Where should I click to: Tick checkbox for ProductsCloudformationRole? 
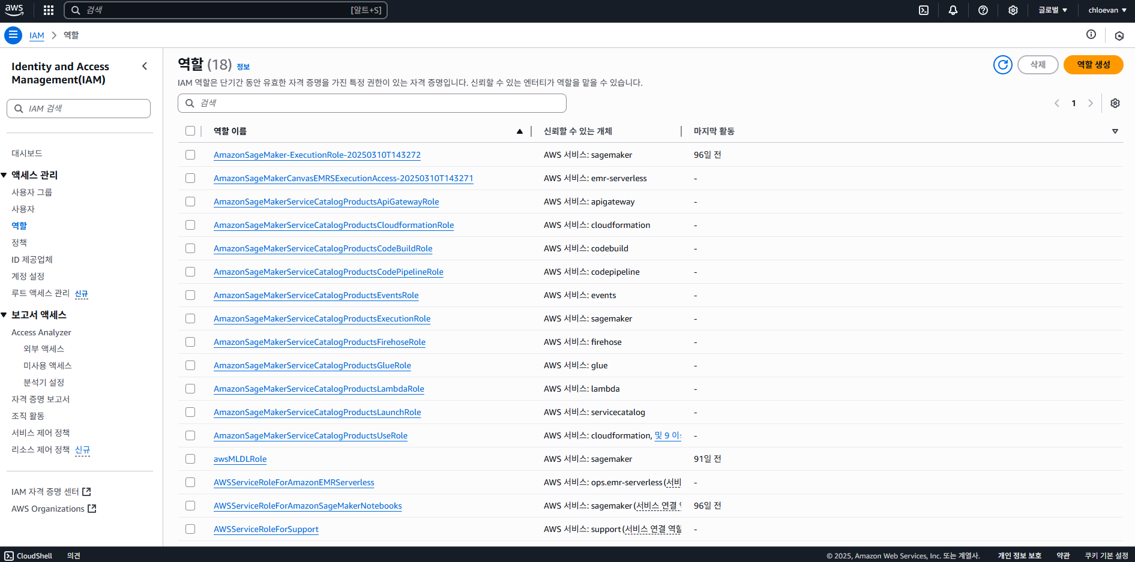190,225
